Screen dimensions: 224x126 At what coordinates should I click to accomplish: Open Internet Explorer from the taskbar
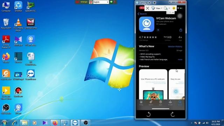tap(15, 123)
